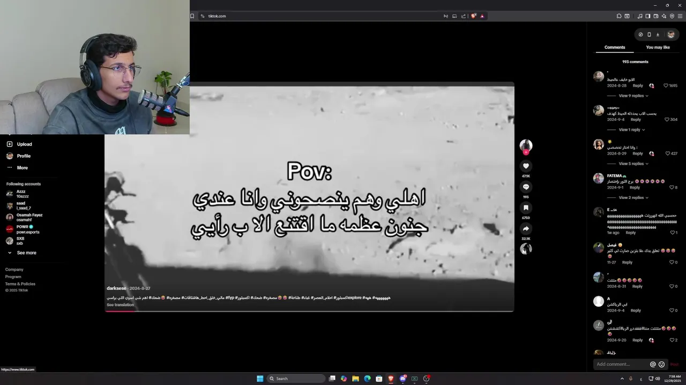This screenshot has width=686, height=385.
Task: Open the sound disc thumbnail below share
Action: (526, 249)
